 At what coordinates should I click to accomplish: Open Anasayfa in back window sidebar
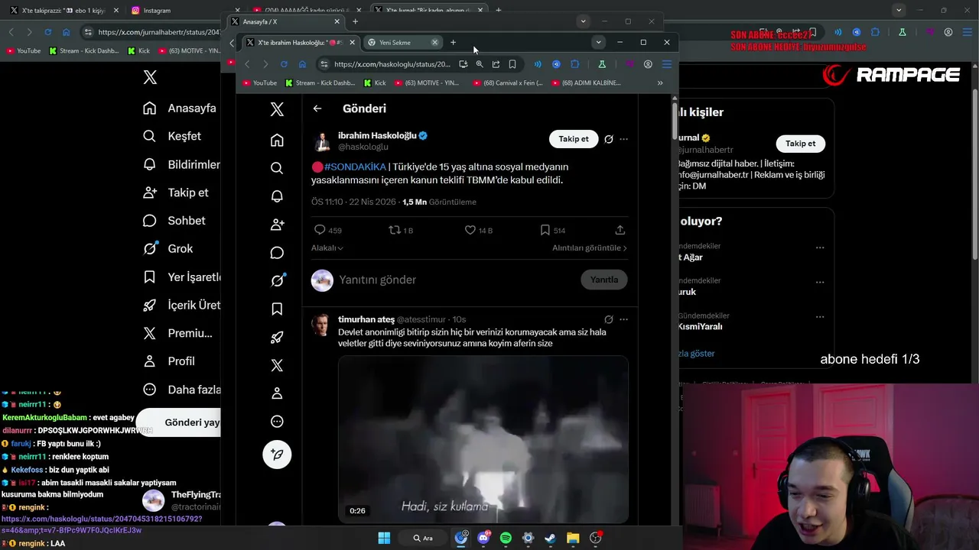(181, 108)
